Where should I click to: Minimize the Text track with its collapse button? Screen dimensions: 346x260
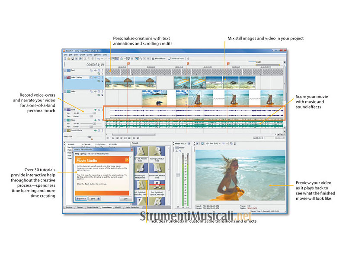tap(65, 70)
